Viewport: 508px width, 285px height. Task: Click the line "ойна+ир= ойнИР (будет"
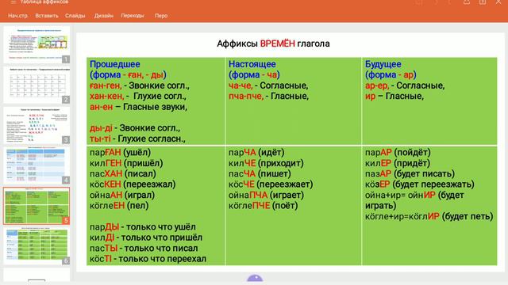tap(414, 196)
